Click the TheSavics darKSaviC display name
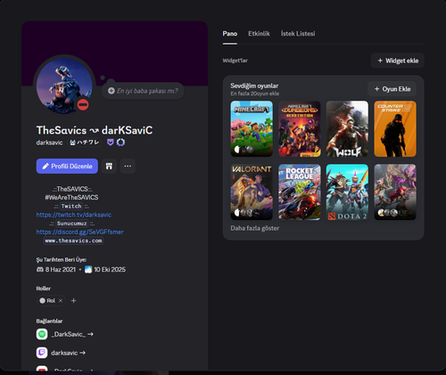 95,130
